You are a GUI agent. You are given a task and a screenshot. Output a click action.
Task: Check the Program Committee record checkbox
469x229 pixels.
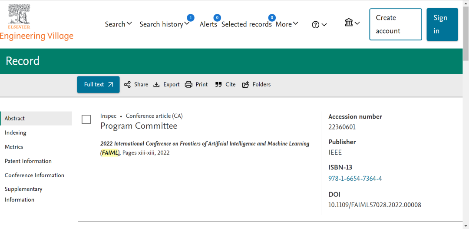(86, 119)
